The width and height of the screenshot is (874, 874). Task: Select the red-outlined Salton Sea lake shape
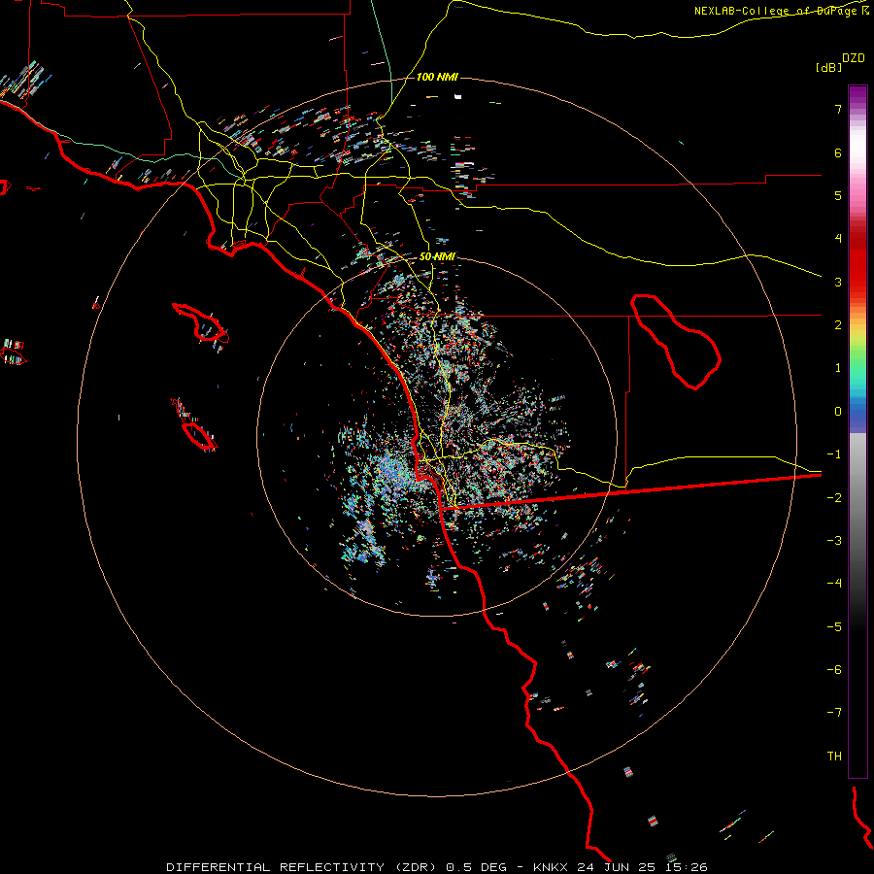[676, 341]
